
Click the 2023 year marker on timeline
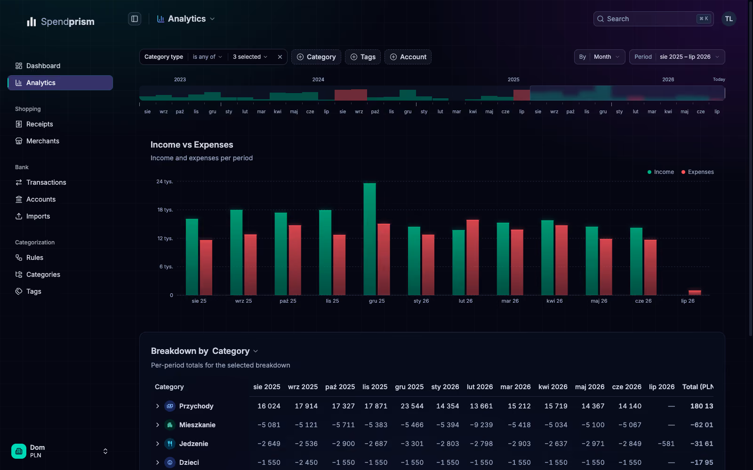(x=180, y=79)
